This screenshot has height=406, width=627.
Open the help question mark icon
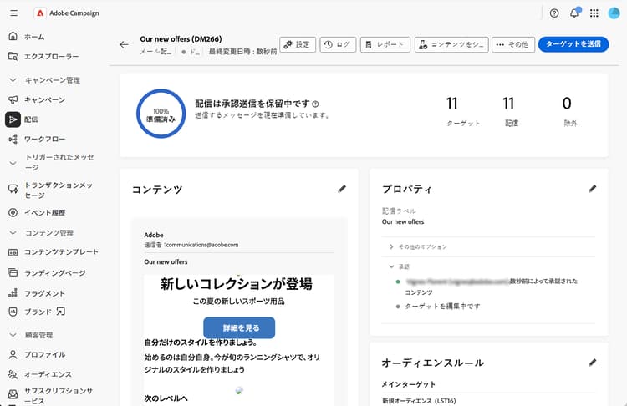coord(554,13)
